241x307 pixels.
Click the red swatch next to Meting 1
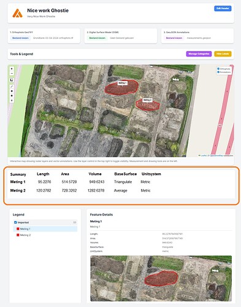[18, 229]
